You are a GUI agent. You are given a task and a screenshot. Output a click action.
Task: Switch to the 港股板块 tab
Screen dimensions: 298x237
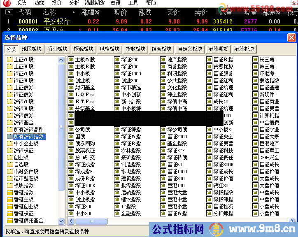pos(244,49)
